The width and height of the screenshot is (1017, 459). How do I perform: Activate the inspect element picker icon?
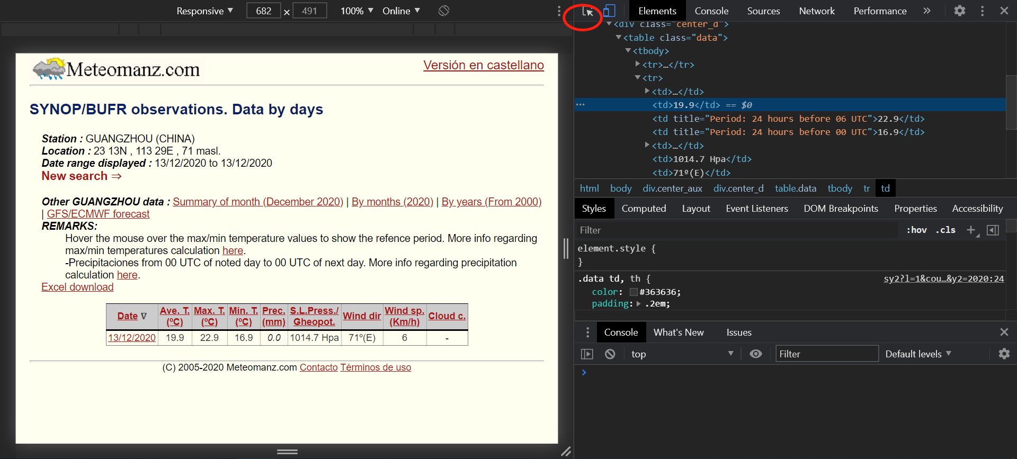587,11
